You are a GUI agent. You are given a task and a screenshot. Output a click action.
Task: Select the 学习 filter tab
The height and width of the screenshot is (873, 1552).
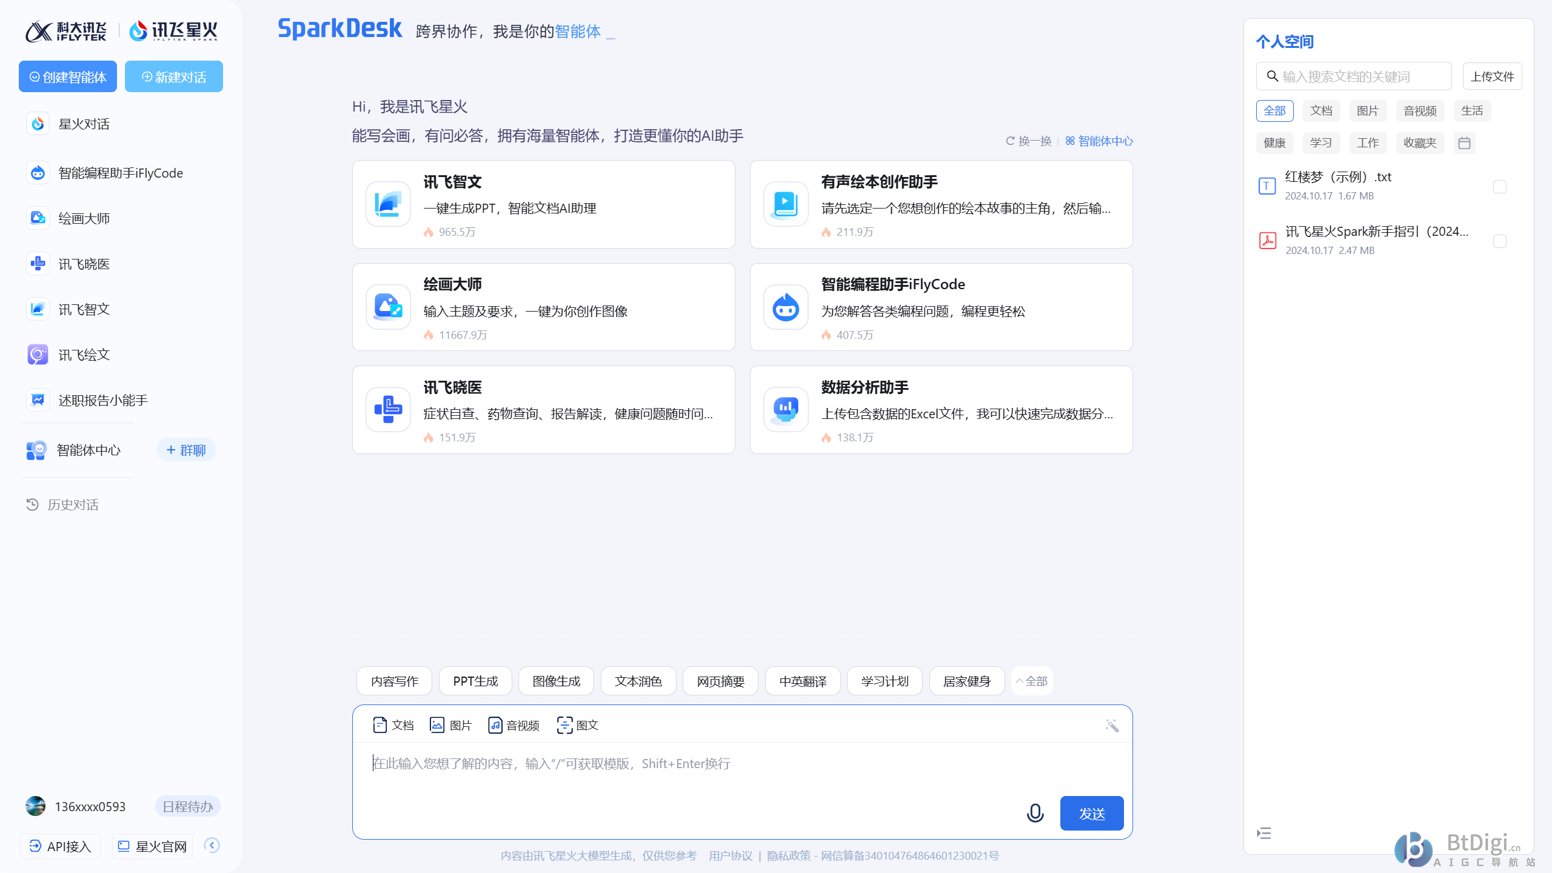coord(1321,143)
